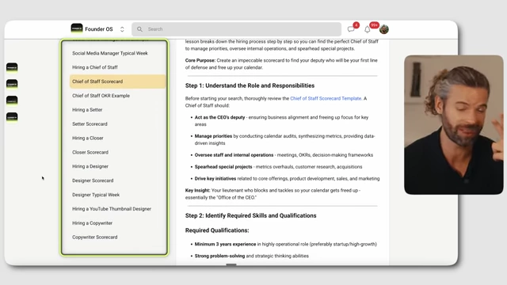Click the Step 2 Identify Required Skills heading
The width and height of the screenshot is (507, 285).
(250, 215)
